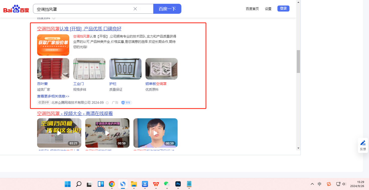Viewport: 369px width, 190px height.
Task: Open Task View on taskbar
Action: point(90,184)
